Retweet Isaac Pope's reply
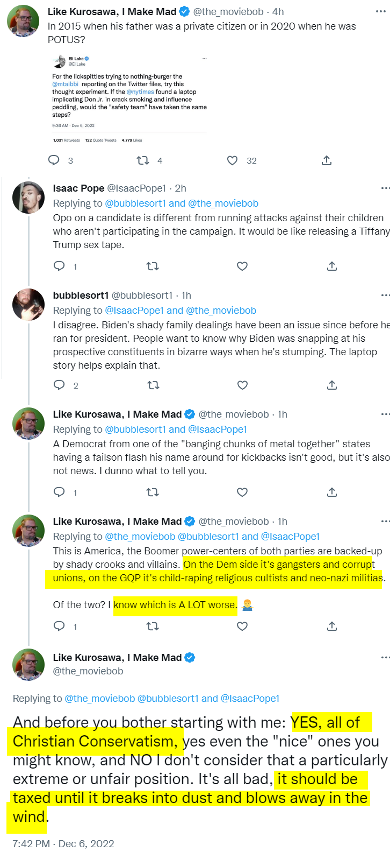This screenshot has width=390, height=866. pos(153,266)
